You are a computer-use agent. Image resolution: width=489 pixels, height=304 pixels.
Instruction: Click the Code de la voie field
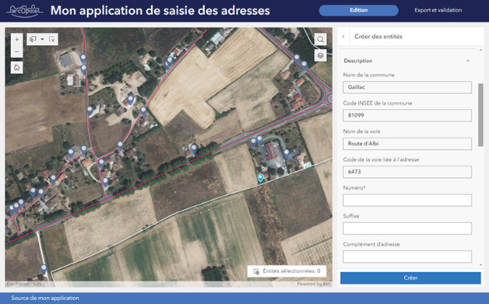click(407, 172)
